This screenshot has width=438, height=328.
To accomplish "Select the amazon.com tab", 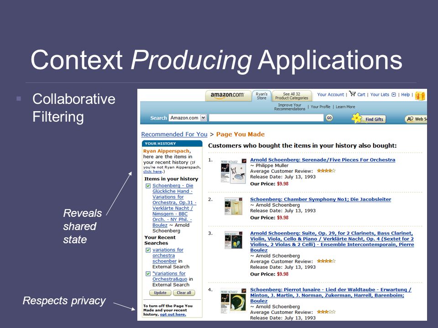I will (x=227, y=95).
